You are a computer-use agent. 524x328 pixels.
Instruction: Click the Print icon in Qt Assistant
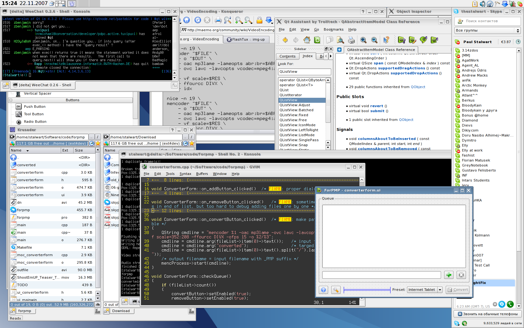click(351, 40)
